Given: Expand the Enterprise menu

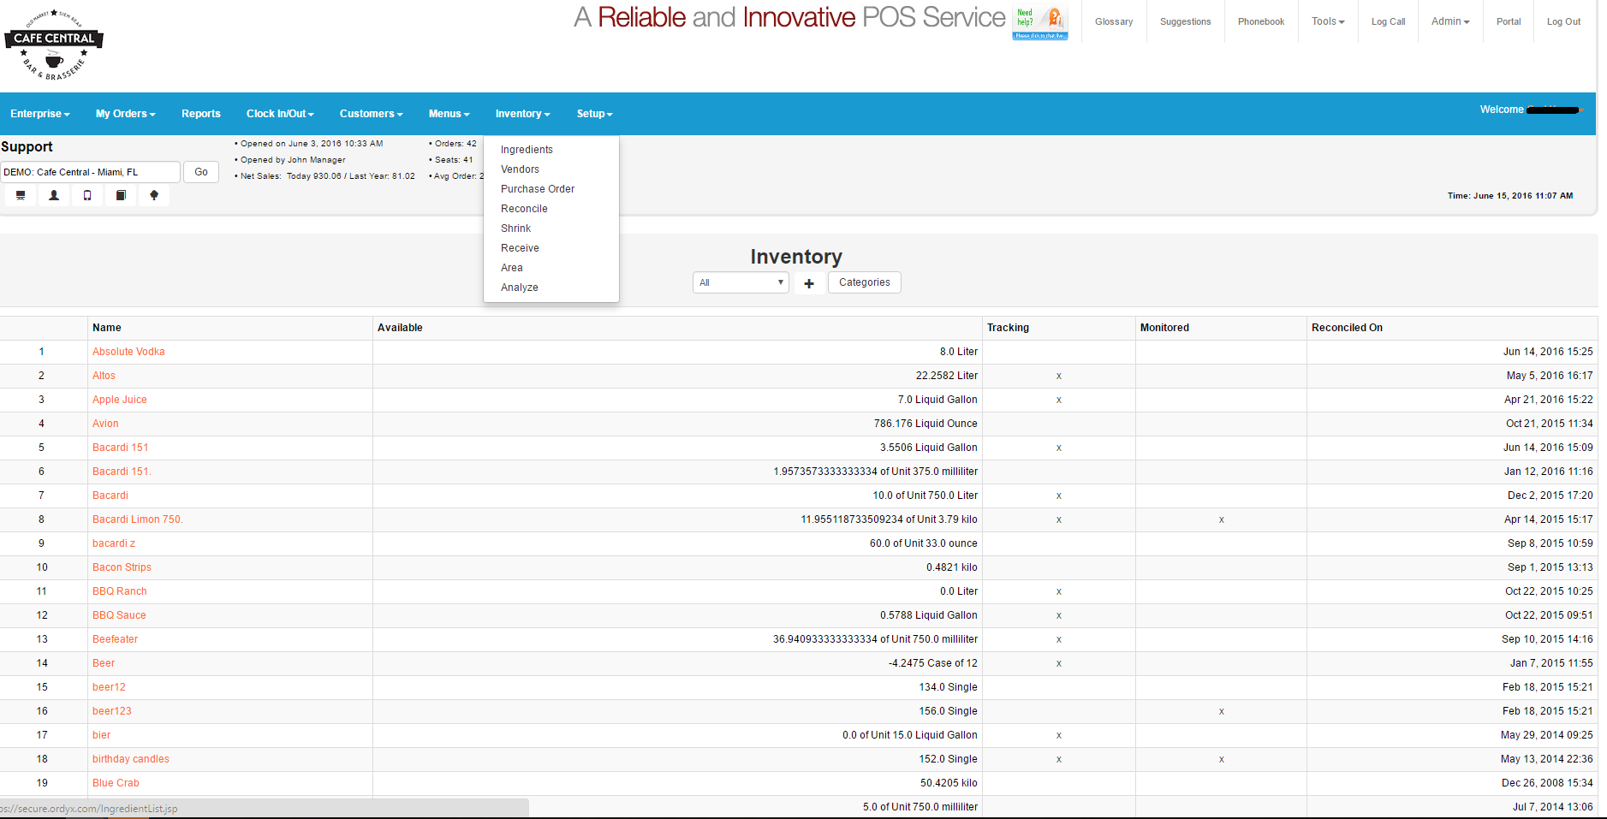Looking at the screenshot, I should click(x=40, y=114).
